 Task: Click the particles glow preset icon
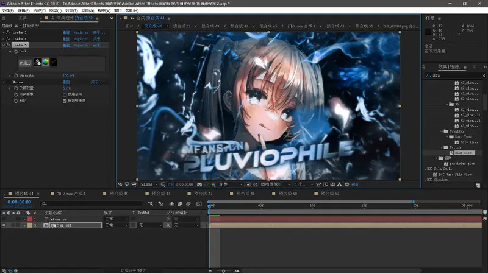[x=446, y=164]
